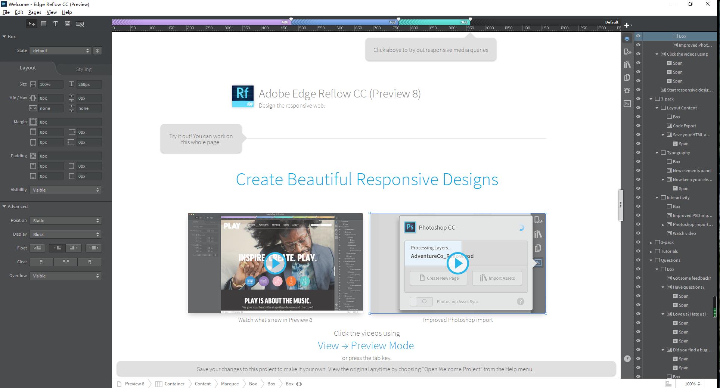Expand the Tutorials tree item
The height and width of the screenshot is (388, 720).
[x=651, y=251]
